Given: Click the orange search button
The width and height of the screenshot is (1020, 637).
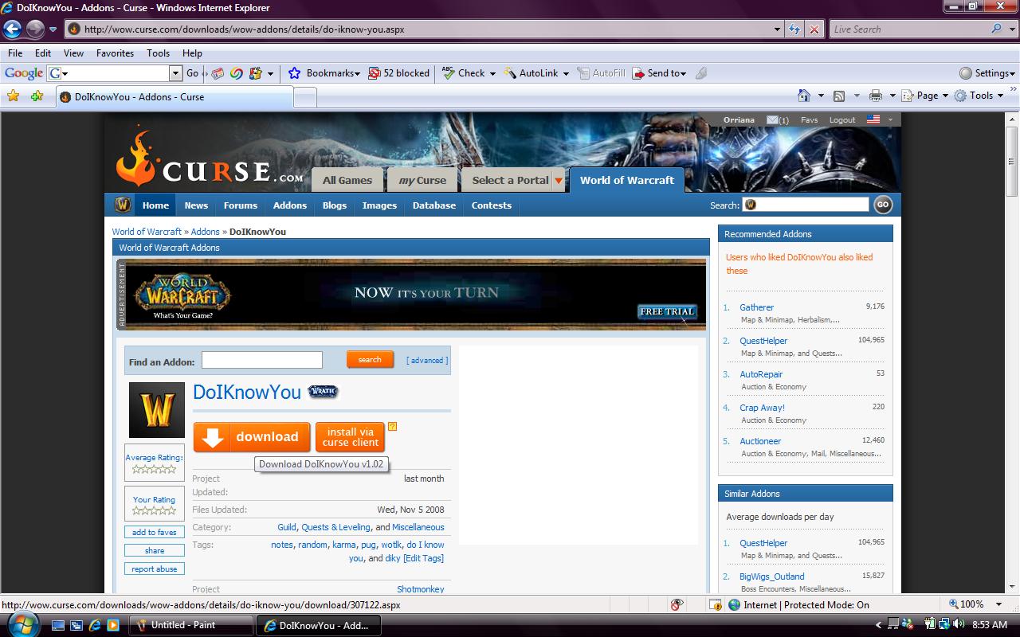Looking at the screenshot, I should click(370, 360).
